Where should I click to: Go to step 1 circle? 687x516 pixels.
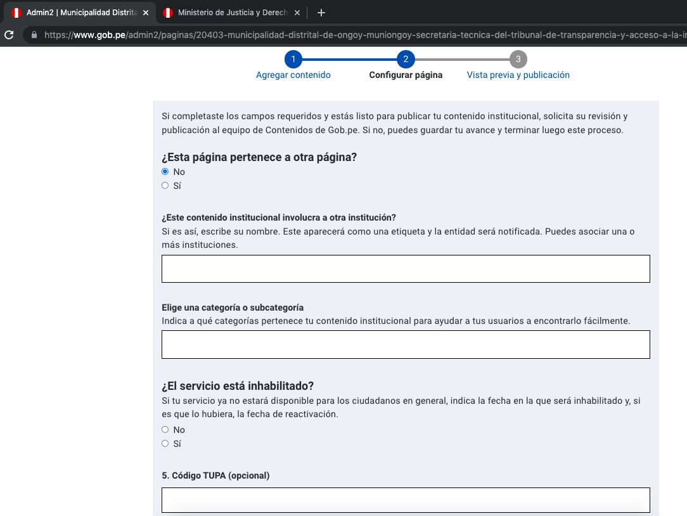293,59
